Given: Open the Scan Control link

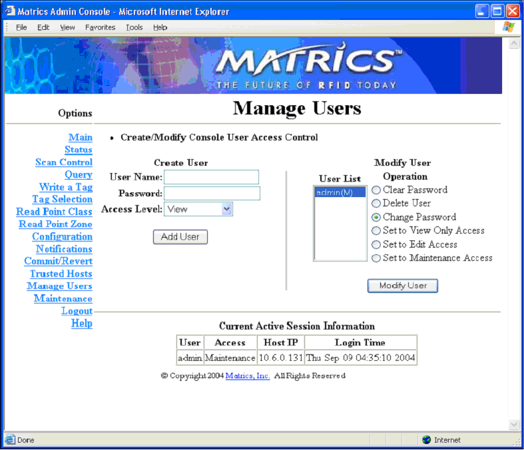Looking at the screenshot, I should (x=64, y=162).
